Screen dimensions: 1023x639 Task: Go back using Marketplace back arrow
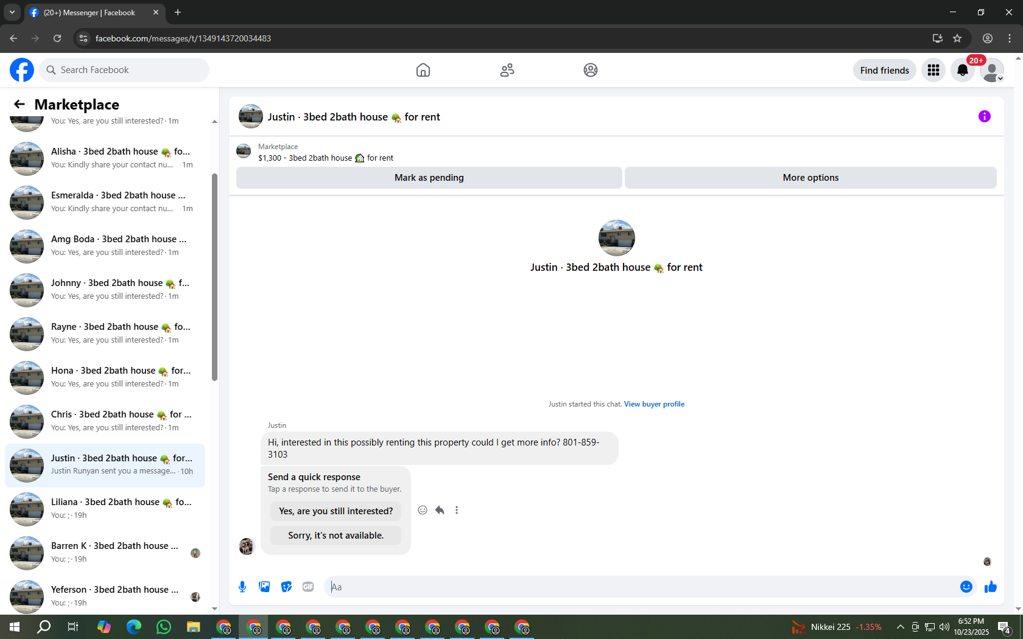(x=19, y=104)
